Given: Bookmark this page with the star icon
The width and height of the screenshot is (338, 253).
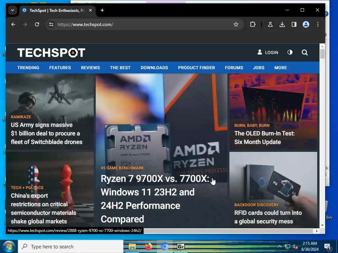Looking at the screenshot, I should click(236, 24).
